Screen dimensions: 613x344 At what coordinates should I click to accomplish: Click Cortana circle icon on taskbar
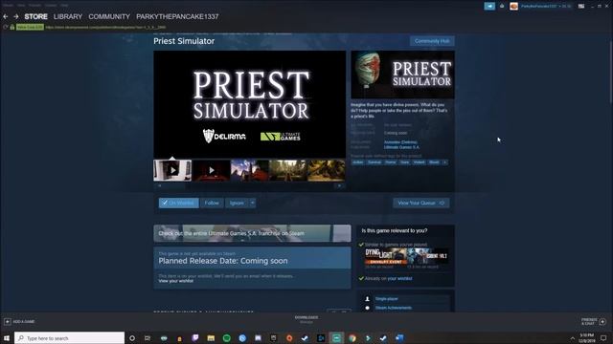[x=132, y=338]
